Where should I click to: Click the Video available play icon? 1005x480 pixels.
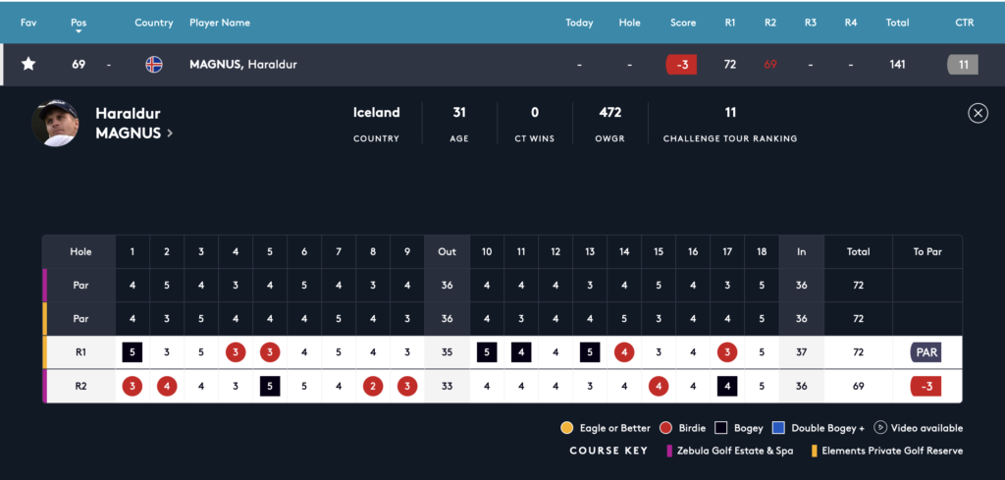pos(880,428)
